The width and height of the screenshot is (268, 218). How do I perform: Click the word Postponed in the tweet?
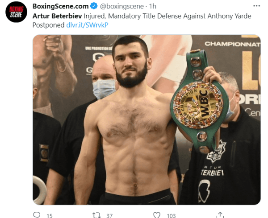coord(48,25)
